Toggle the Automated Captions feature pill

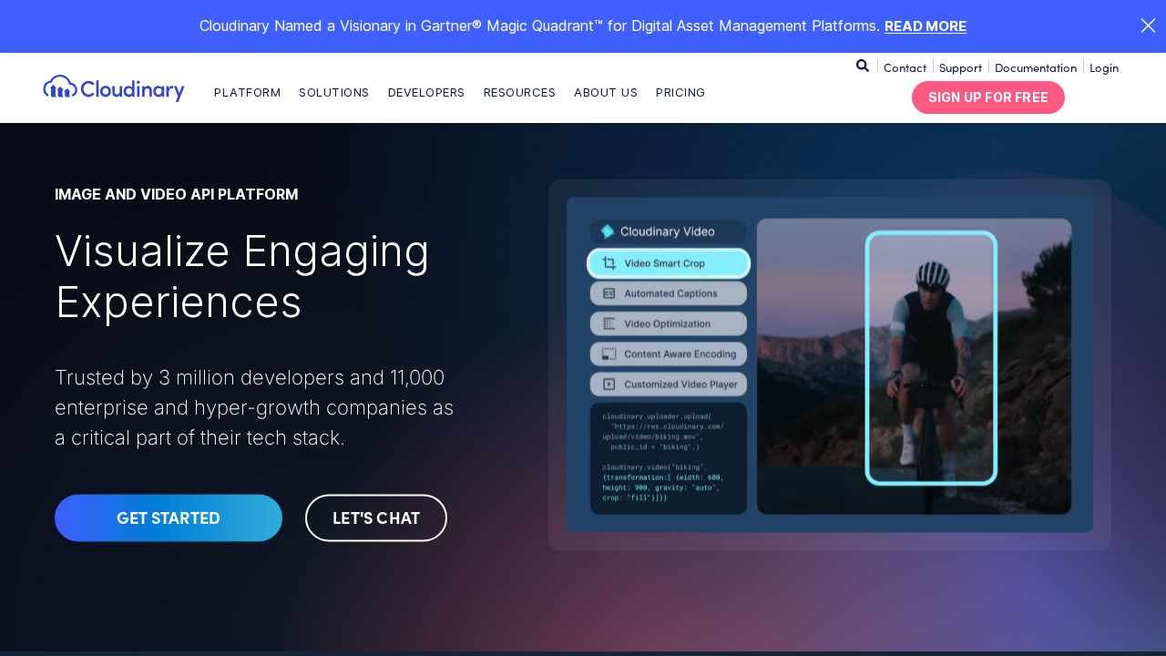click(x=668, y=292)
